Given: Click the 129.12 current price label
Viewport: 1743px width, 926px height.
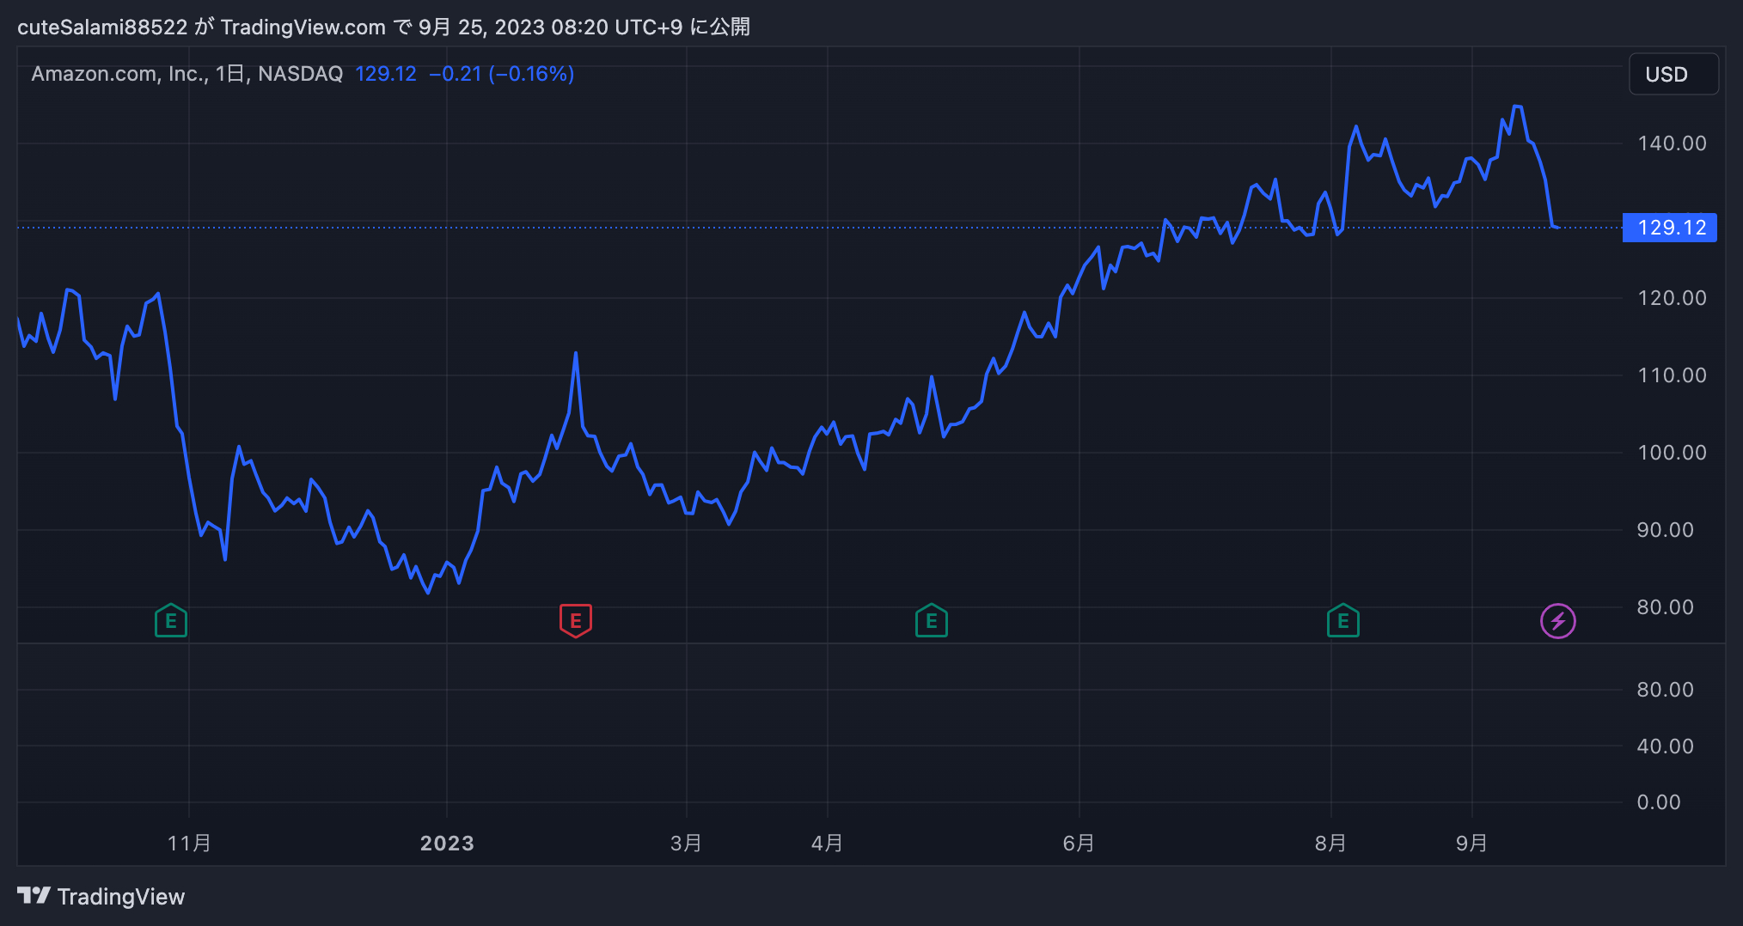Looking at the screenshot, I should click(1670, 228).
